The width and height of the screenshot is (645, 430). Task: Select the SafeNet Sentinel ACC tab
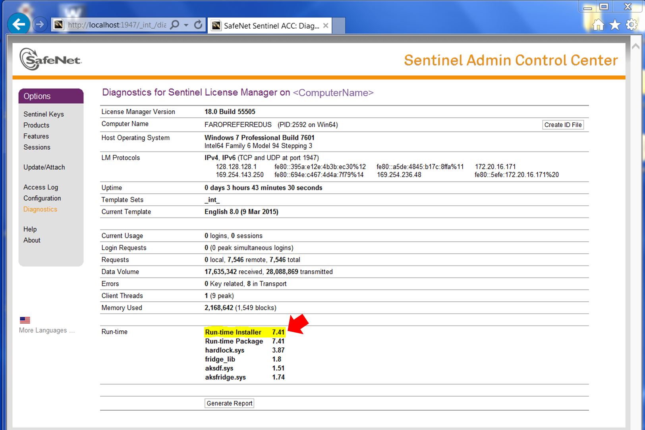[x=270, y=26]
